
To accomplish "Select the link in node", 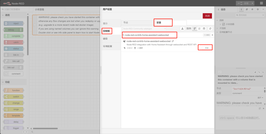I will [x=14, y=55].
